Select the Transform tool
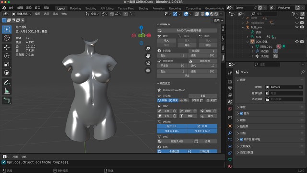Viewport: 307px width, 173px height. [x=7, y=73]
